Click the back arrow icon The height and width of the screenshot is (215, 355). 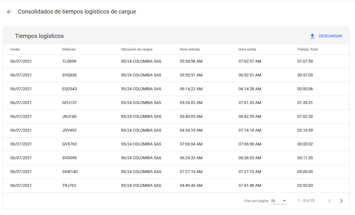pos(9,12)
